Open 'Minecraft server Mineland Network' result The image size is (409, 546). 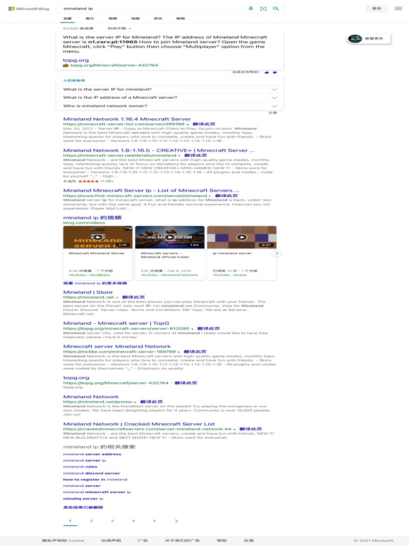pos(117,347)
